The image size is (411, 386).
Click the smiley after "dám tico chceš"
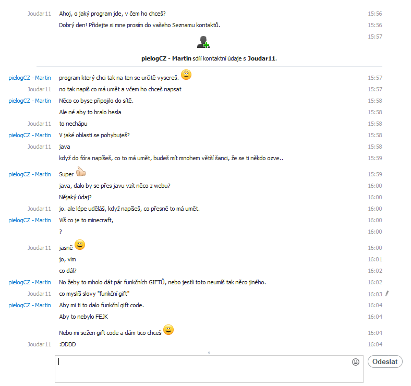[x=168, y=330]
